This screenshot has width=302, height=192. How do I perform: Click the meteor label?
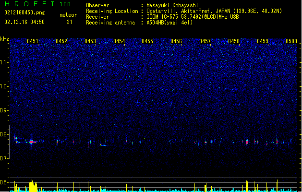pos(68,15)
